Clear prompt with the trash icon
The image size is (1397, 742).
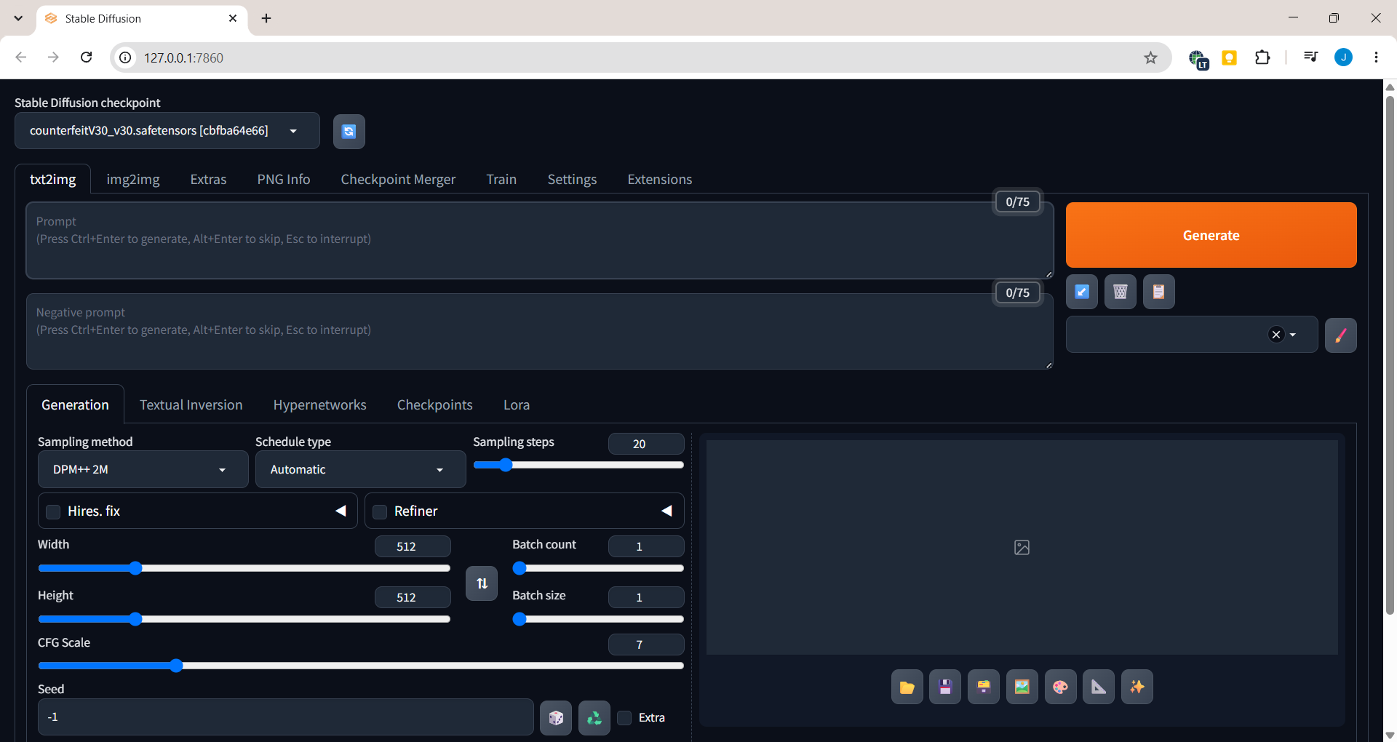tap(1121, 292)
